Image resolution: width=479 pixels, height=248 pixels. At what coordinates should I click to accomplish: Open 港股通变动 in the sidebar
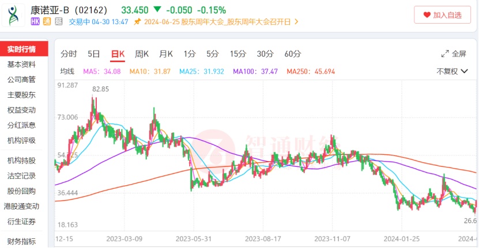point(21,206)
